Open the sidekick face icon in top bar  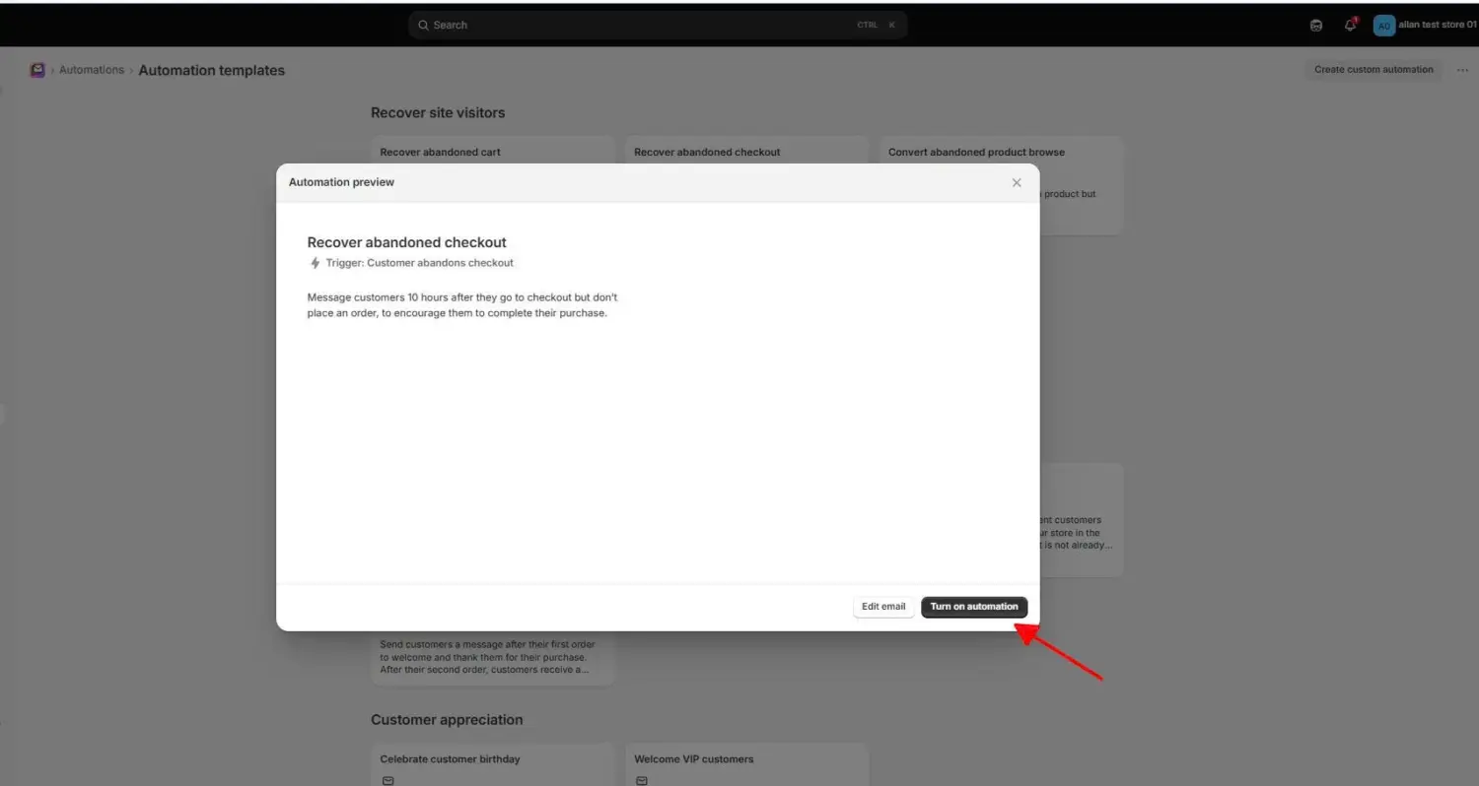[1316, 25]
